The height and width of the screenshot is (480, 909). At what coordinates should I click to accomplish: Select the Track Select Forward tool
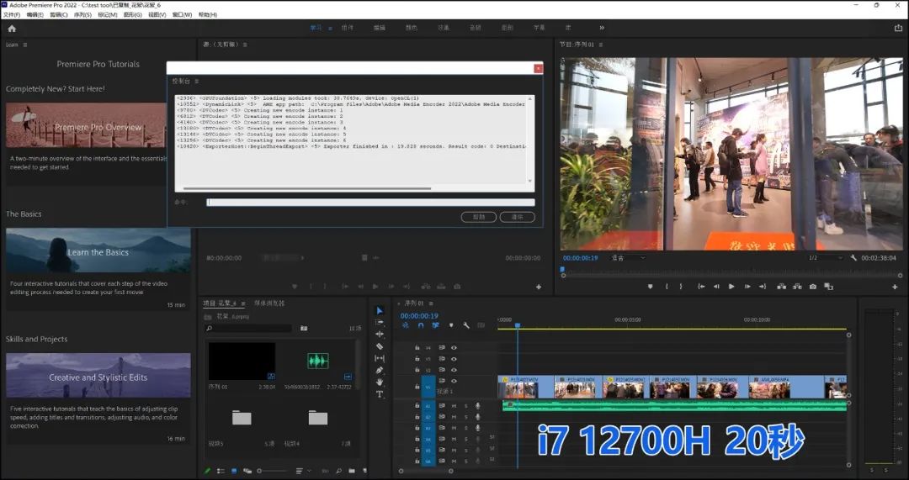tap(380, 323)
